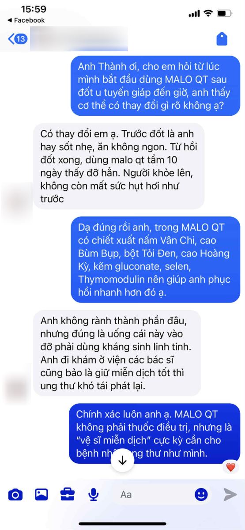The image size is (245, 530).
Task: Open the camera to take a photo
Action: pyautogui.click(x=15, y=495)
